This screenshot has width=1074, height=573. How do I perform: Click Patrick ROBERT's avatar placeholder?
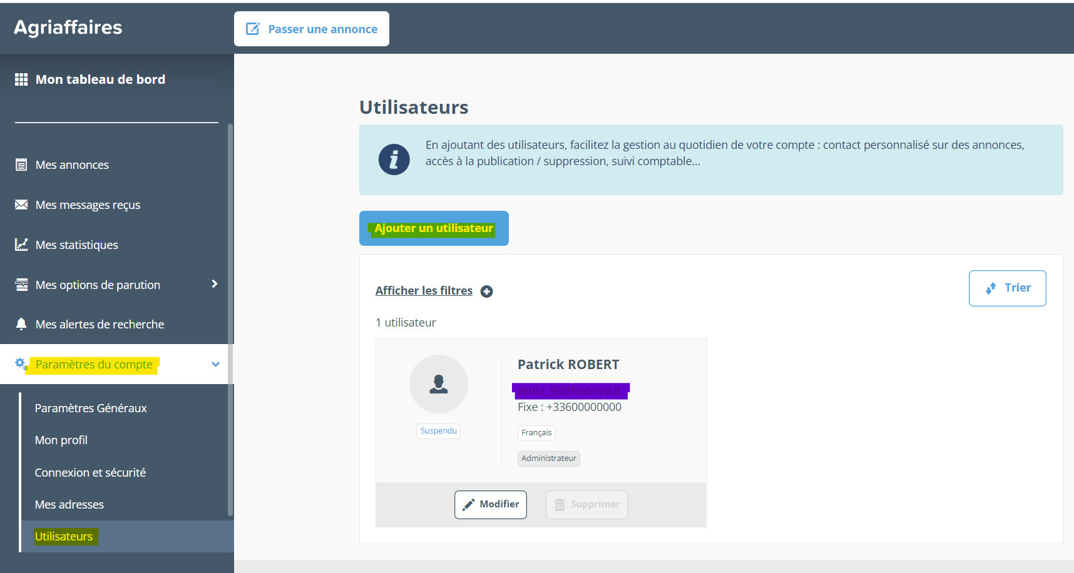pos(438,384)
